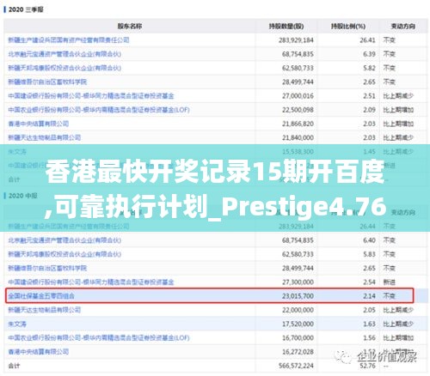The height and width of the screenshot is (376, 430).
Task: Select the percentage value 1.63
Action: coord(369,324)
